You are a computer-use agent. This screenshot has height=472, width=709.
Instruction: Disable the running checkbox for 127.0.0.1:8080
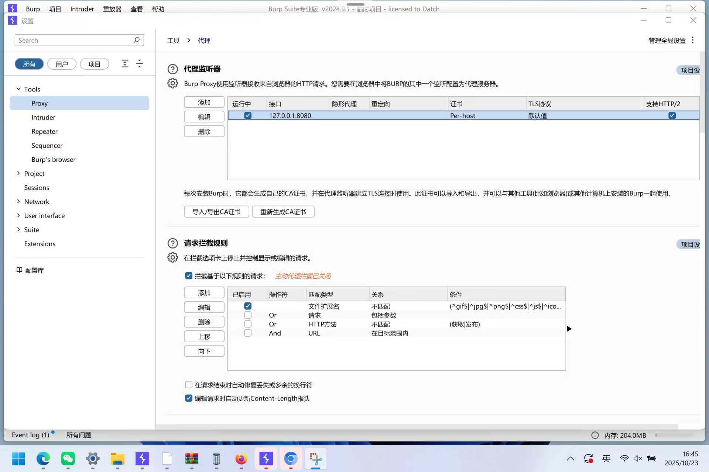[248, 115]
